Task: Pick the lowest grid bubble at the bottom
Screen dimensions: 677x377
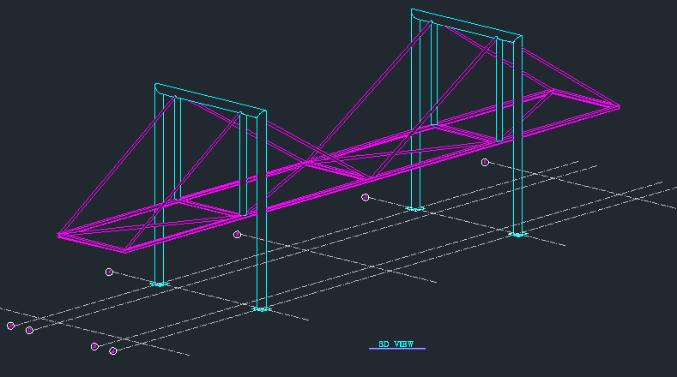Action: point(112,350)
